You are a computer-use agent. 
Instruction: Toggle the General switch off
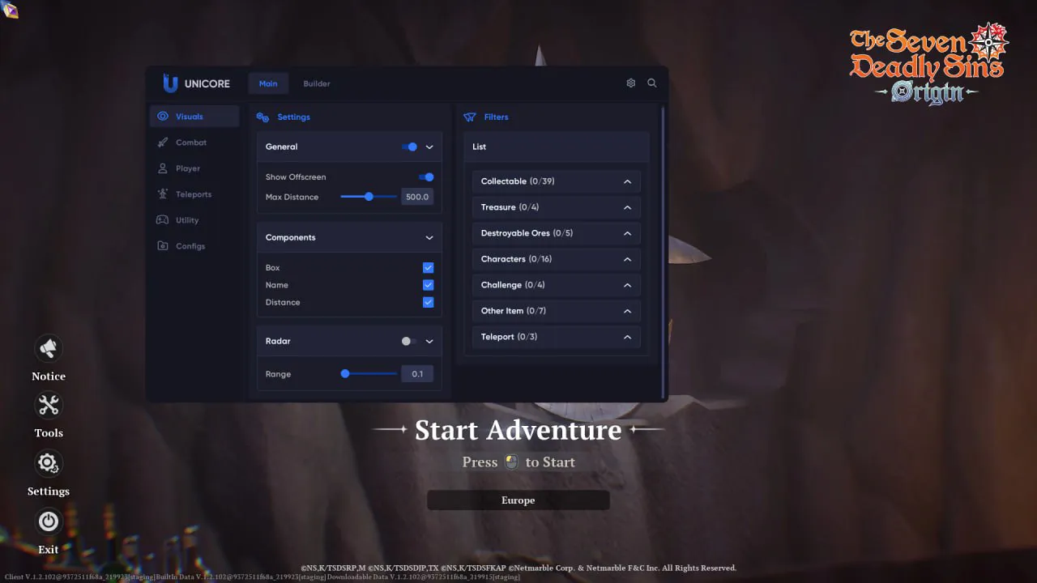[410, 147]
